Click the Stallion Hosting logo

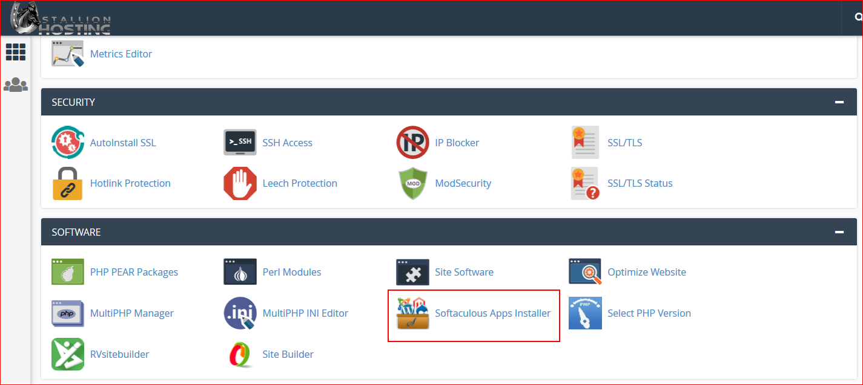click(x=61, y=18)
